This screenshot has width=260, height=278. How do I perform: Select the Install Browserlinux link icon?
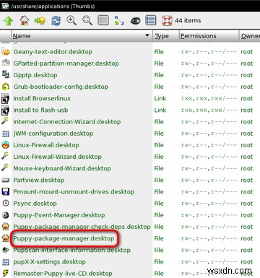5,98
